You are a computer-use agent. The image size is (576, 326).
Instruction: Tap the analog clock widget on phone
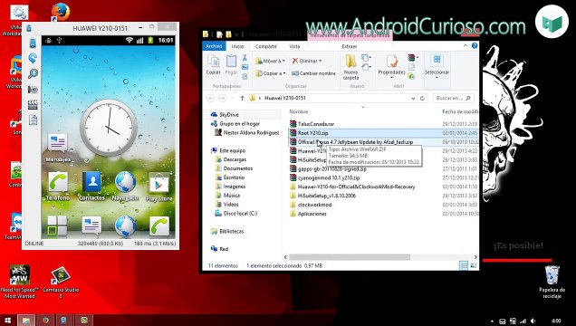109,128
